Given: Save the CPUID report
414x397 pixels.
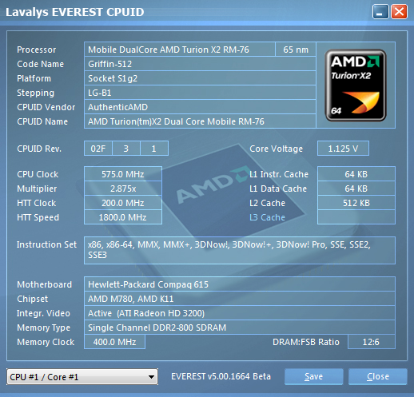Looking at the screenshot, I should [x=313, y=376].
